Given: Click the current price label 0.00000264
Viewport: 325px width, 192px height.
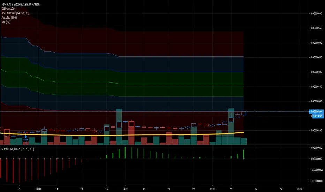Looking at the screenshot, I should coord(316,112).
